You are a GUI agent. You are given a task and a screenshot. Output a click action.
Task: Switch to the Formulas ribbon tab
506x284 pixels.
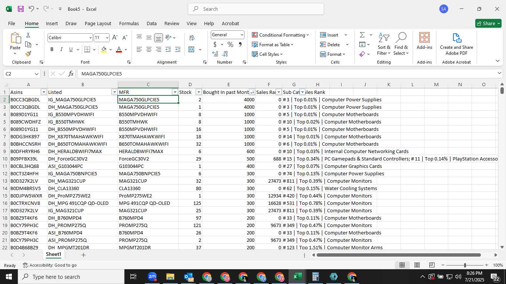[x=129, y=23]
